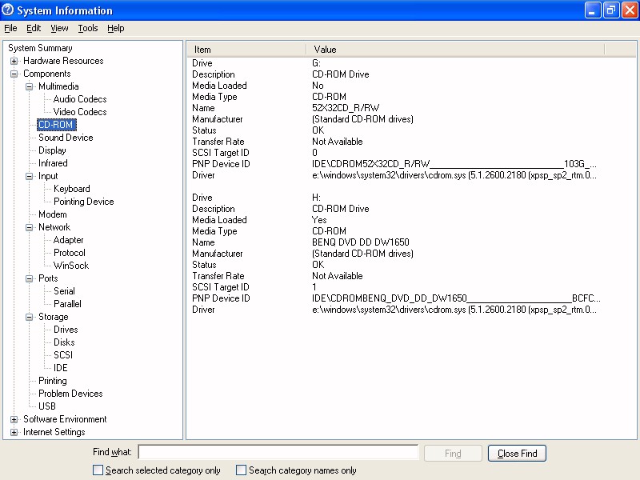Choose the USB tree item
Viewport: 640px width, 480px height.
pyautogui.click(x=47, y=406)
